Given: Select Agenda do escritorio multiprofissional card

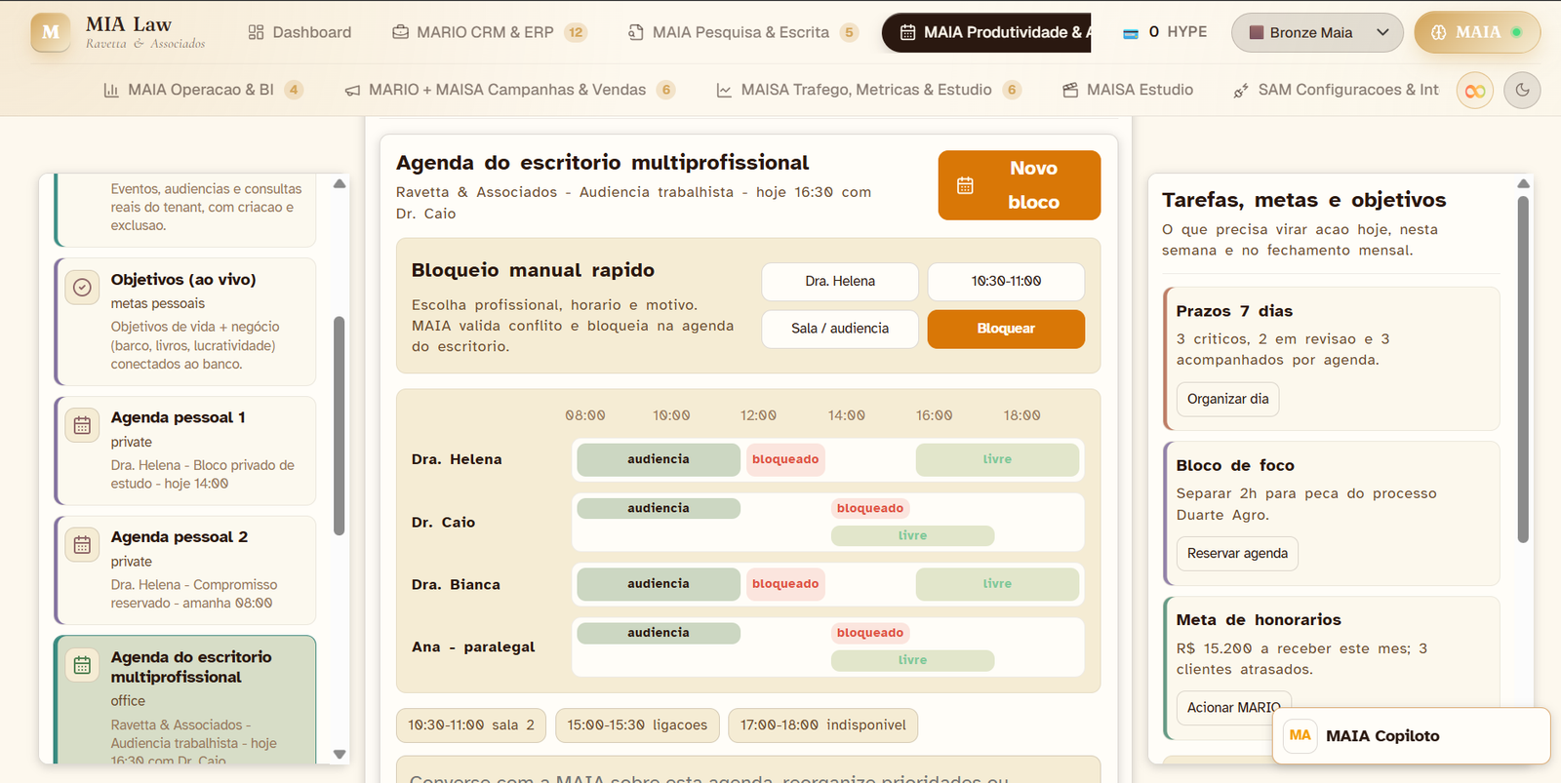Looking at the screenshot, I should tap(185, 700).
